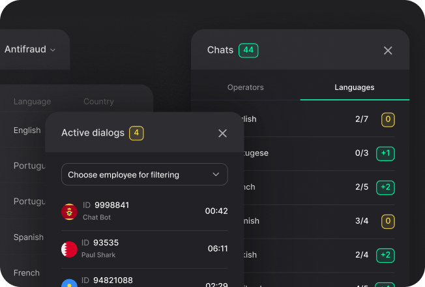Click the Active dialogs count badge 4
The width and height of the screenshot is (425, 287).
coord(136,133)
